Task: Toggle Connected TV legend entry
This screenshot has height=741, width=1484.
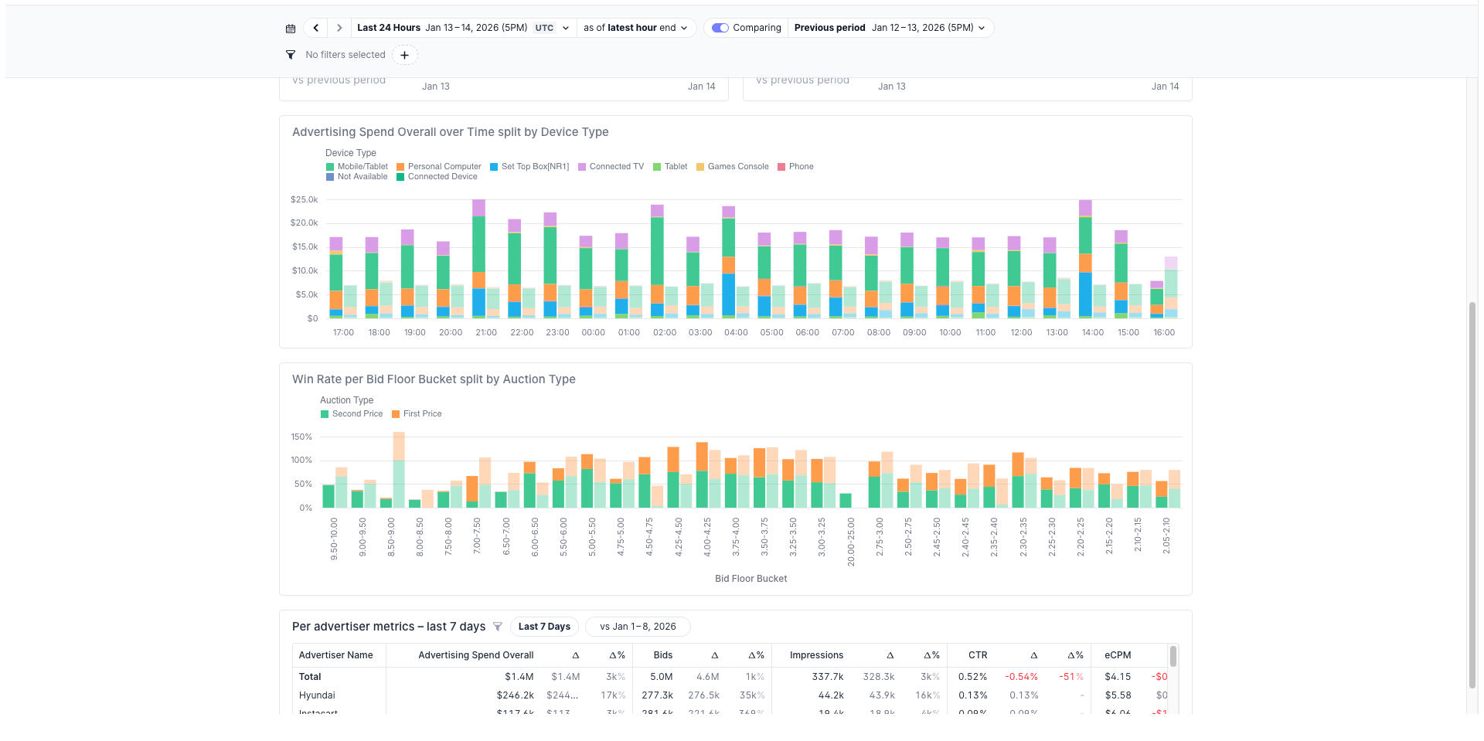Action: click(x=616, y=167)
